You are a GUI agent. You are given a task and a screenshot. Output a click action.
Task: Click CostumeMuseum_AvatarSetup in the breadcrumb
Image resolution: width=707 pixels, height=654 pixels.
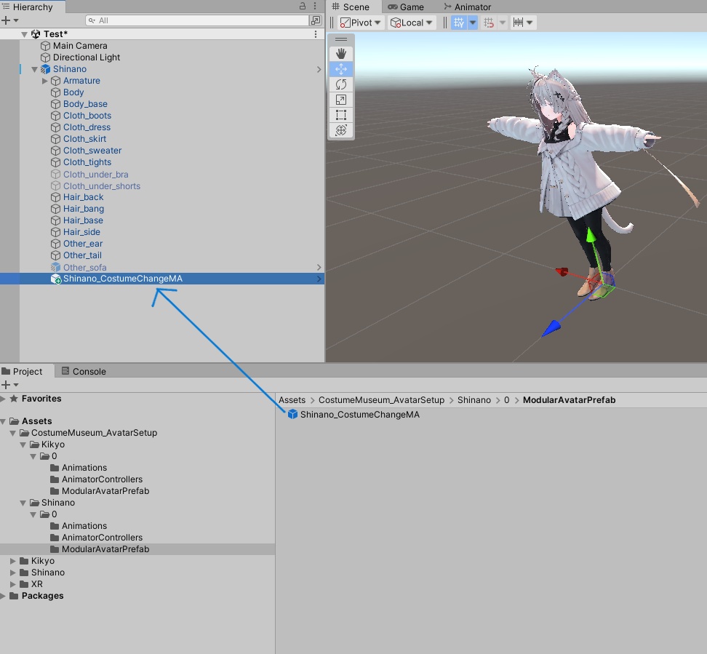click(x=381, y=400)
